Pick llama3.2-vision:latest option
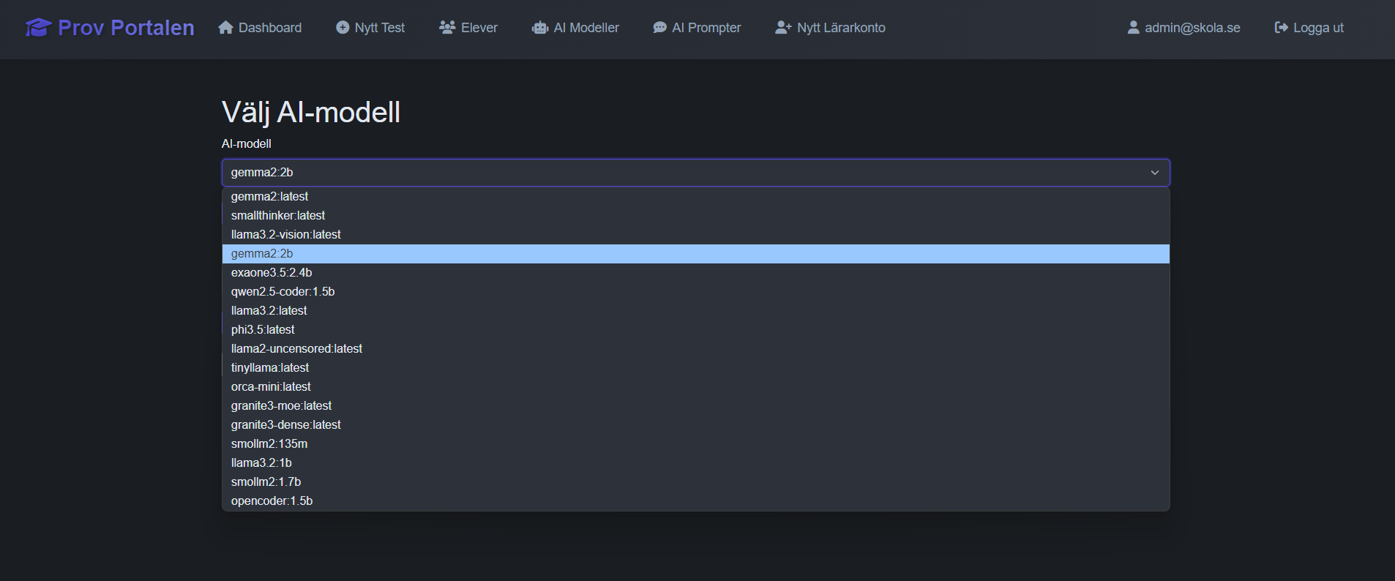Screen dimensions: 1395x581 (695, 234)
